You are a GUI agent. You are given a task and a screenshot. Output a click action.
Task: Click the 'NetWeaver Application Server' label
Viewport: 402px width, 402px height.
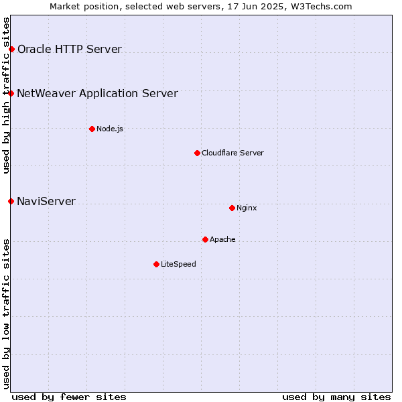pos(97,93)
